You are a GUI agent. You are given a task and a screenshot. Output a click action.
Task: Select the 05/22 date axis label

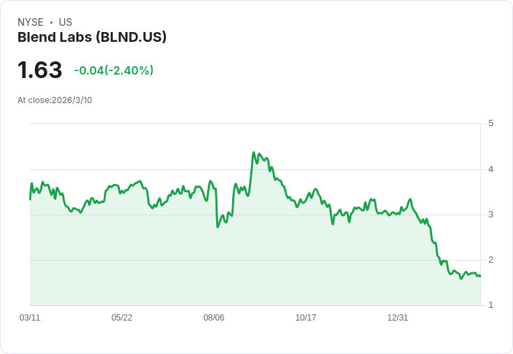pos(122,318)
